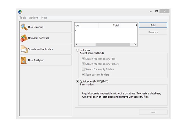192x133 pixels.
Task: Open the Help menu
Action: coord(44,18)
